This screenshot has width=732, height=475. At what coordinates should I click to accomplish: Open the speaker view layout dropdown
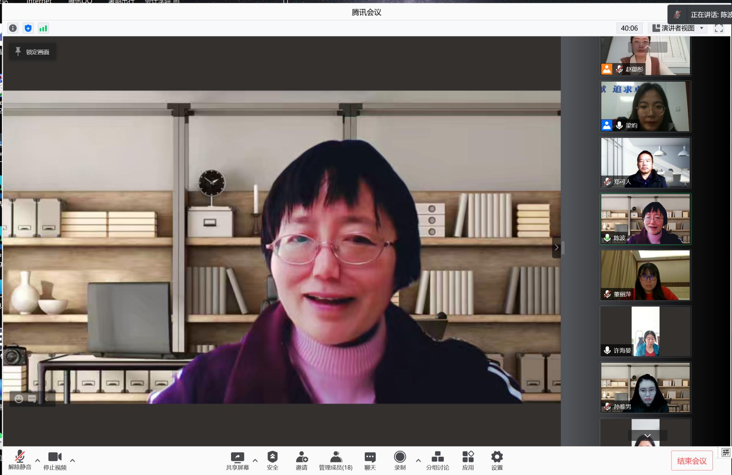point(678,28)
